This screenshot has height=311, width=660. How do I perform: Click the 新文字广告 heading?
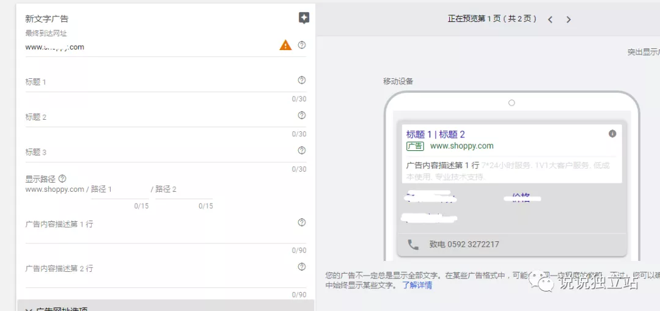tap(46, 18)
